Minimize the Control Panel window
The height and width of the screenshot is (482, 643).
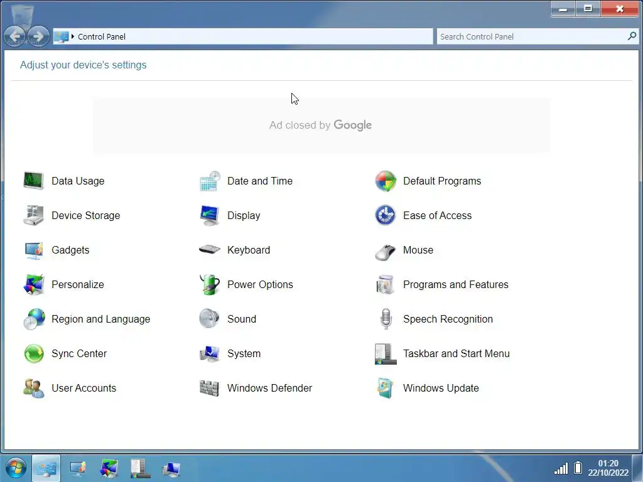tap(563, 9)
